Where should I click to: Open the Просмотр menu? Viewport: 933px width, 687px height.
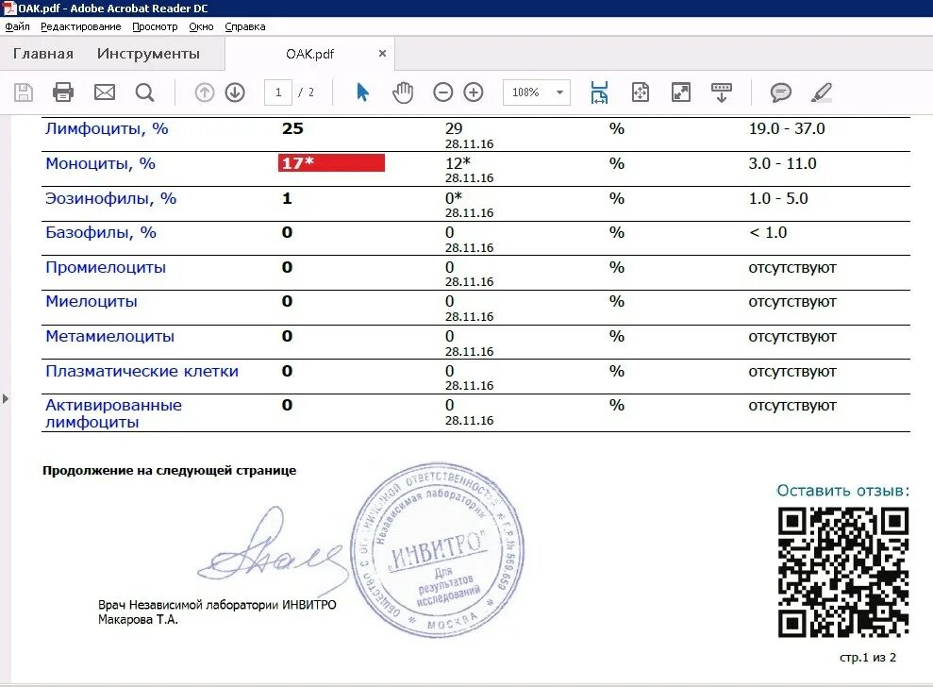[155, 26]
